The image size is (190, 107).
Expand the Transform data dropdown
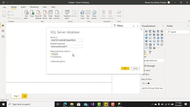pos(69,18)
